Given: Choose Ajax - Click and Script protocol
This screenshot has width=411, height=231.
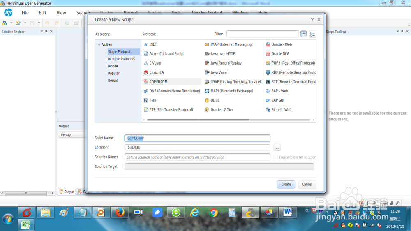Looking at the screenshot, I should point(164,53).
